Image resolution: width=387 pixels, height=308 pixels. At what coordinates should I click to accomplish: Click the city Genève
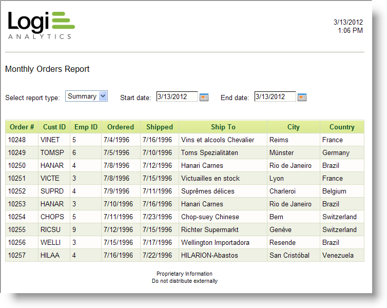pos(280,229)
